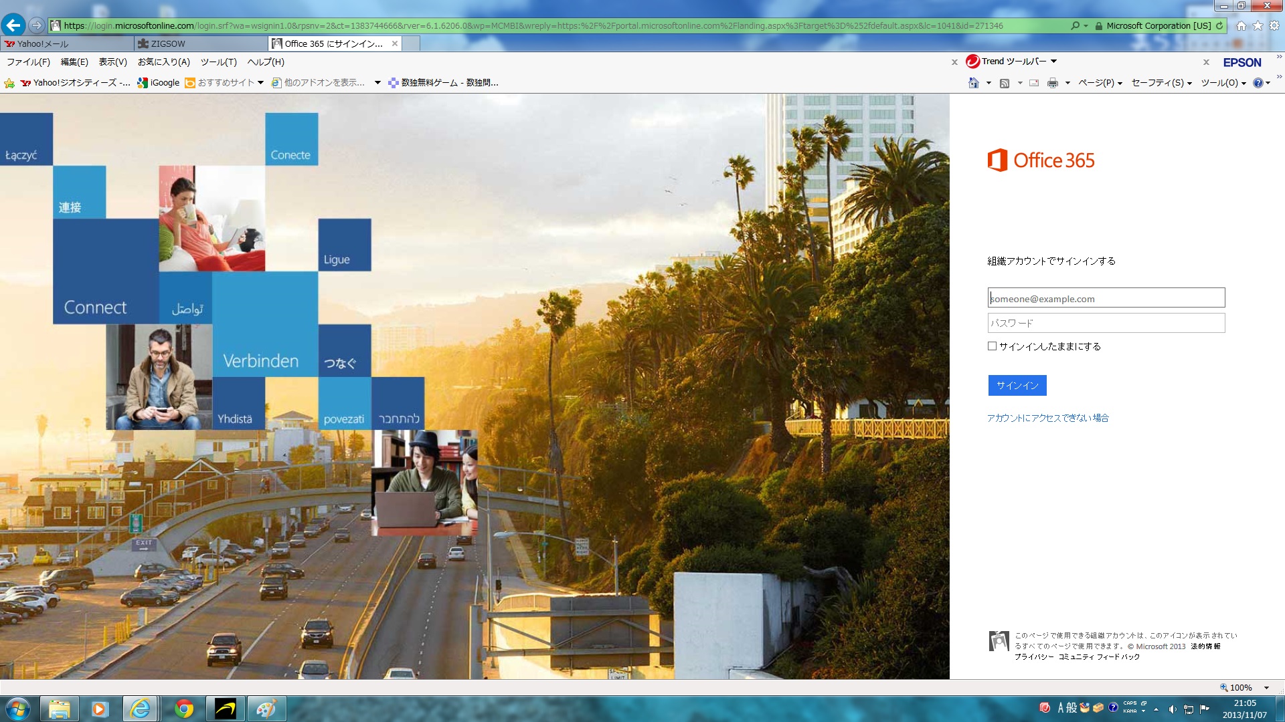Open Chrome from the taskbar

pos(183,709)
